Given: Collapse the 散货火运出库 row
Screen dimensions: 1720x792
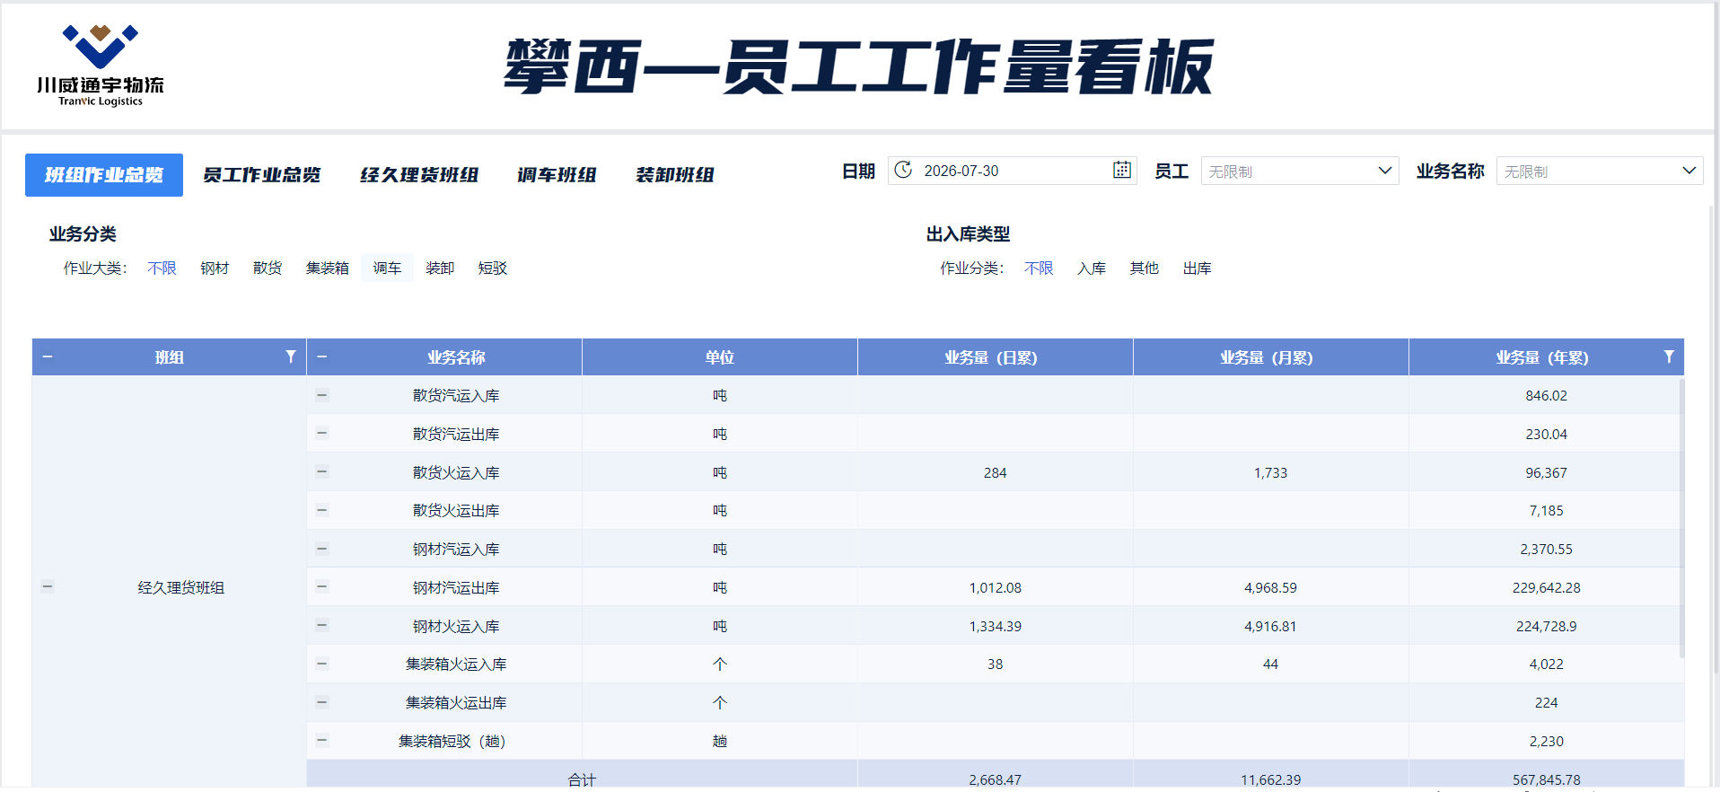Looking at the screenshot, I should click(322, 510).
